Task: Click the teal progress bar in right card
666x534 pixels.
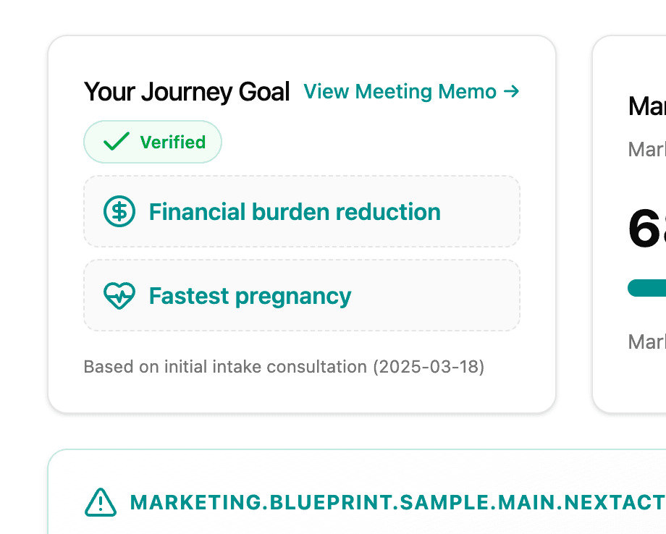Action: 648,288
